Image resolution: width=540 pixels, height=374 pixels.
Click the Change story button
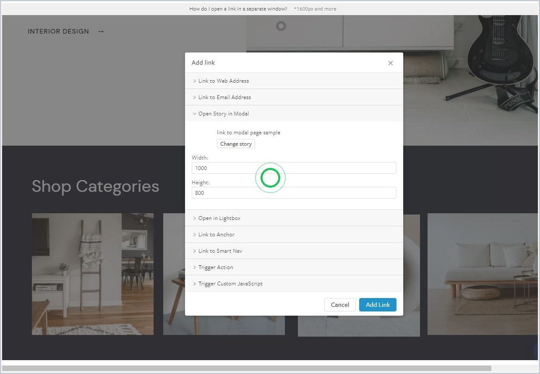click(x=236, y=144)
